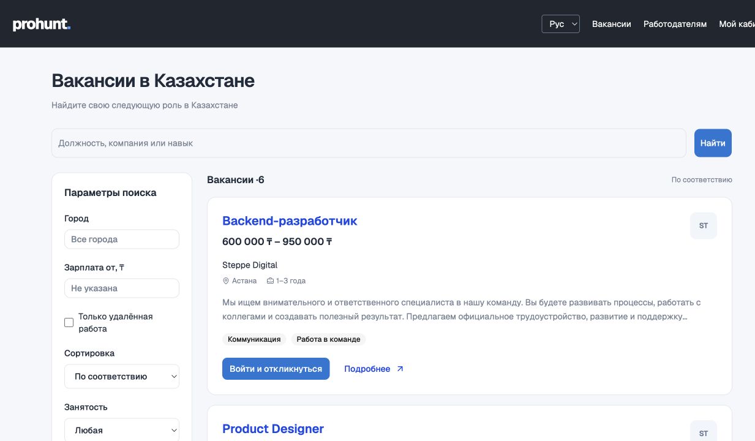Click the briefcase icon beside 1–3 года
The width and height of the screenshot is (755, 441).
pos(270,281)
